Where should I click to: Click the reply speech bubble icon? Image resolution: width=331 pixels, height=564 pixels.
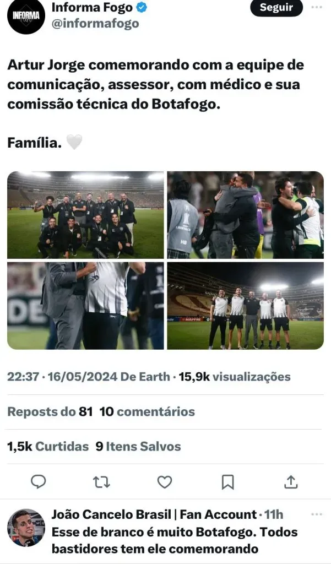[x=39, y=481]
